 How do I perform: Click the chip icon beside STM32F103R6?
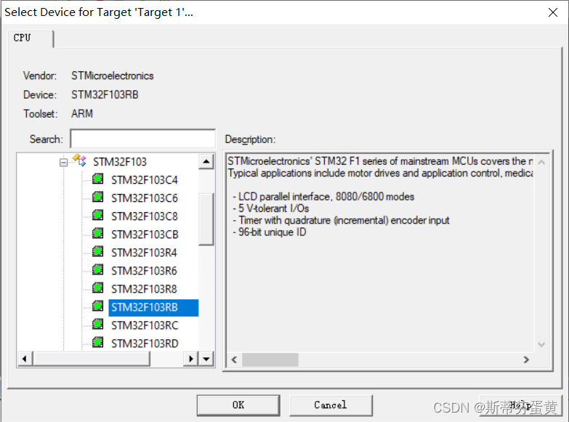click(97, 269)
